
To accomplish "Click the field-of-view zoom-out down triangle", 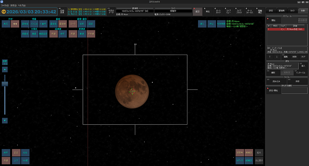I will 5,120.
